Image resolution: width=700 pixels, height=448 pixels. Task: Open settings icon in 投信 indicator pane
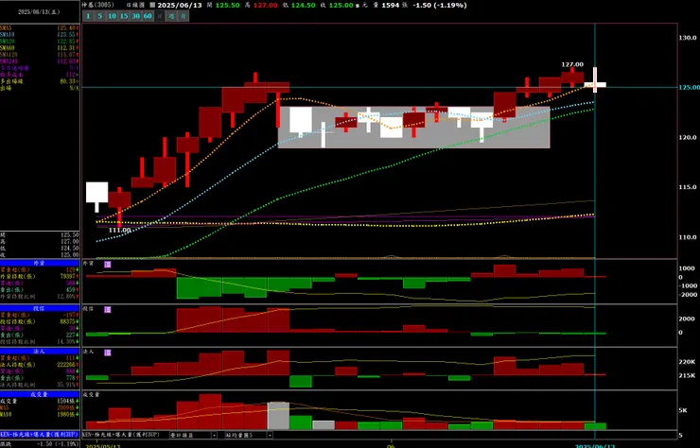[108, 310]
